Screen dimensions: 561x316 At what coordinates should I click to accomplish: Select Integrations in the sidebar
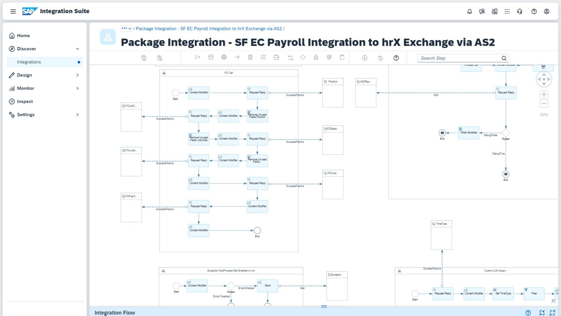click(x=29, y=62)
